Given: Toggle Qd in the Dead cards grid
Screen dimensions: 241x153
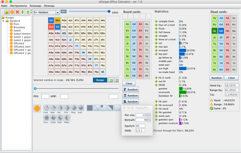Looking at the screenshot, I should [221, 31].
